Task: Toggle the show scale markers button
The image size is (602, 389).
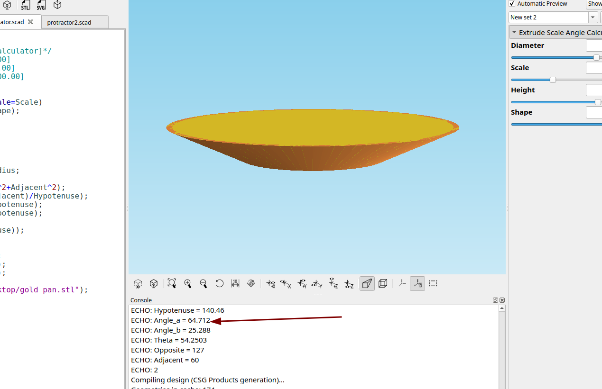Action: point(417,283)
